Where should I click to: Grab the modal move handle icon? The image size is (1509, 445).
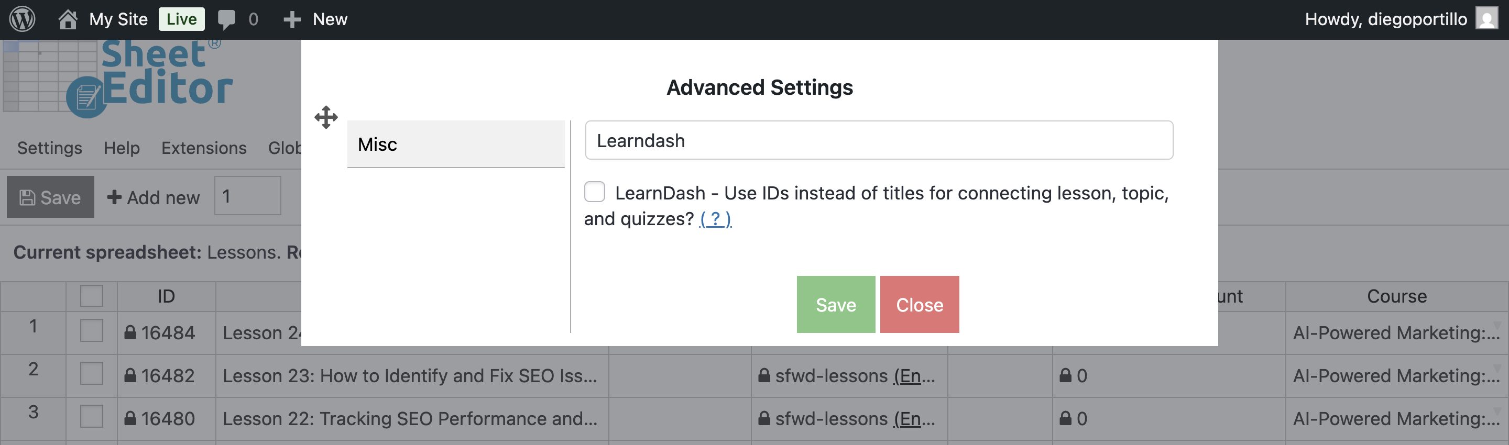(x=326, y=117)
